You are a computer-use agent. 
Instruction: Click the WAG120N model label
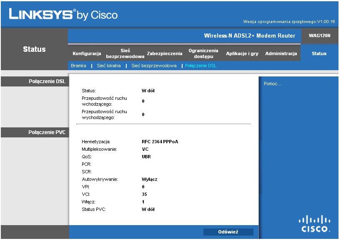319,36
